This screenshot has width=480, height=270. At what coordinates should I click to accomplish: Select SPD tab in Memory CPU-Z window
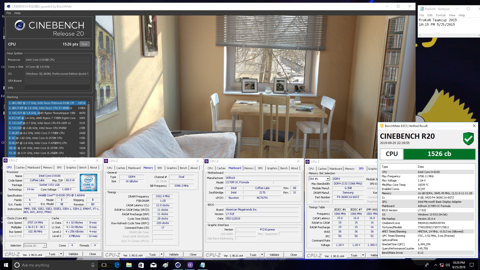160,168
